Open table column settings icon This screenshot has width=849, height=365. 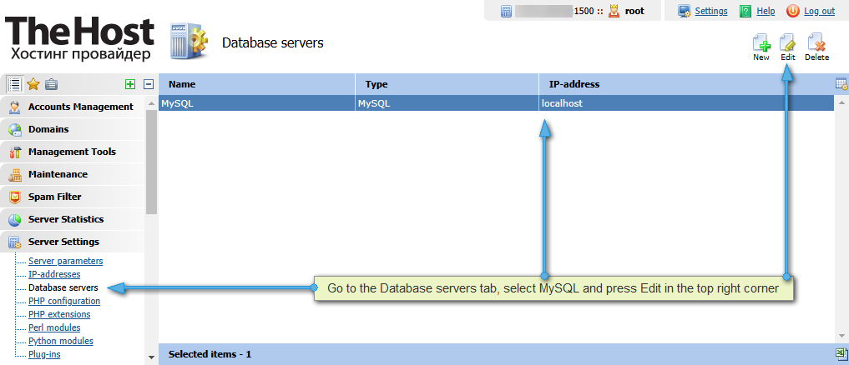(841, 84)
